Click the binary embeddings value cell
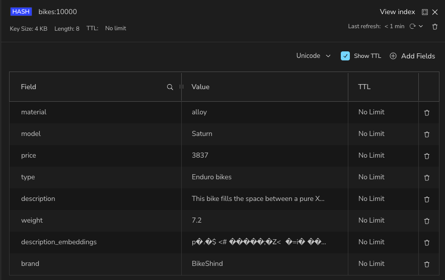 (259, 242)
